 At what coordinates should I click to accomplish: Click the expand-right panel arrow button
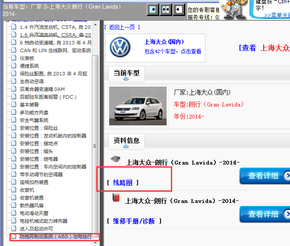point(153,9)
